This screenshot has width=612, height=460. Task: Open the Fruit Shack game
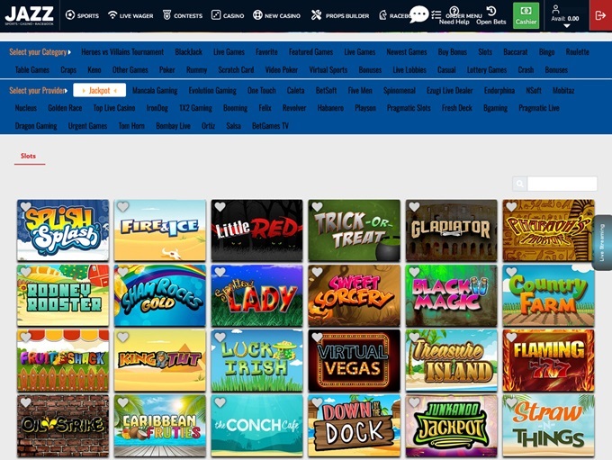[63, 360]
